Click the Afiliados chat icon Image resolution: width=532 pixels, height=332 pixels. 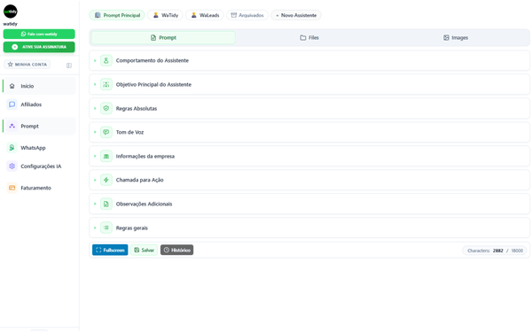12,104
